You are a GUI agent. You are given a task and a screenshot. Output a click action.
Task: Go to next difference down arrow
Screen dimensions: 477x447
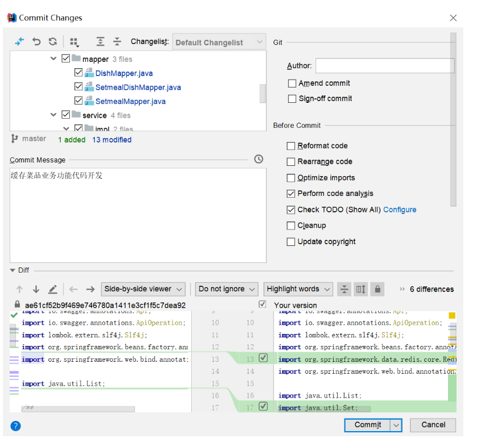coord(36,289)
